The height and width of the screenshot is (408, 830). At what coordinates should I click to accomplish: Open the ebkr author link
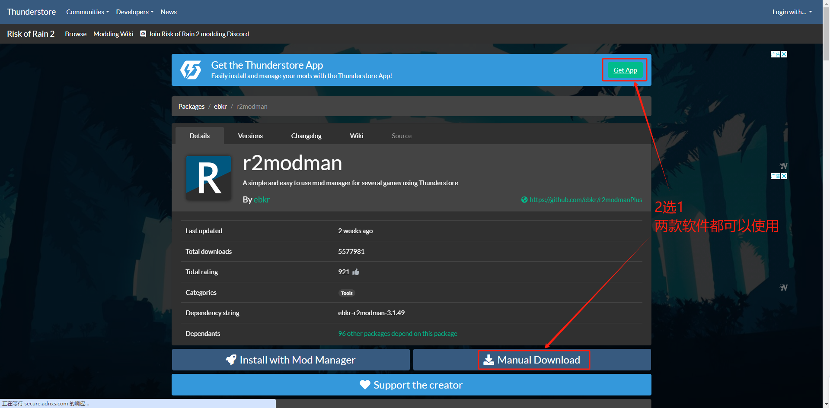[262, 199]
